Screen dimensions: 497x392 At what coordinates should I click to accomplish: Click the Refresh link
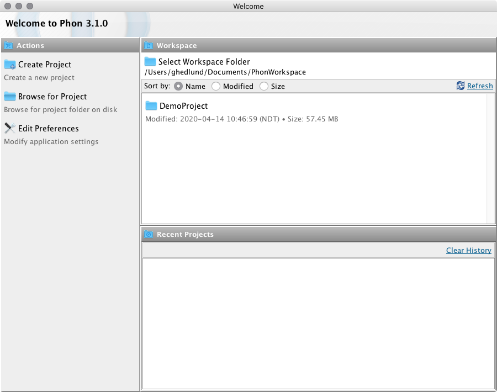pyautogui.click(x=480, y=86)
